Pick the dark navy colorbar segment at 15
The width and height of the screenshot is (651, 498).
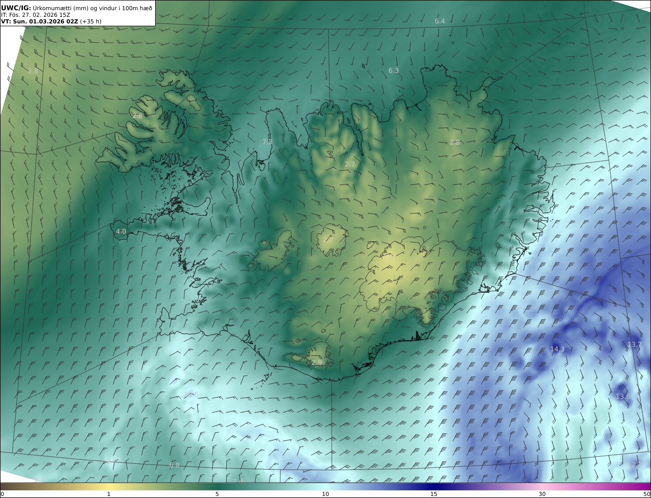coord(434,487)
